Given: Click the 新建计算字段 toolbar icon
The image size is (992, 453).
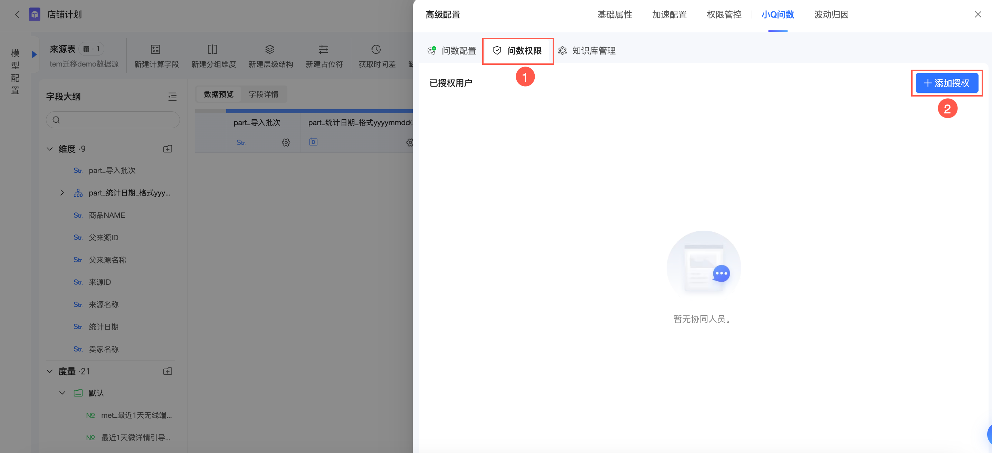Looking at the screenshot, I should (x=155, y=50).
